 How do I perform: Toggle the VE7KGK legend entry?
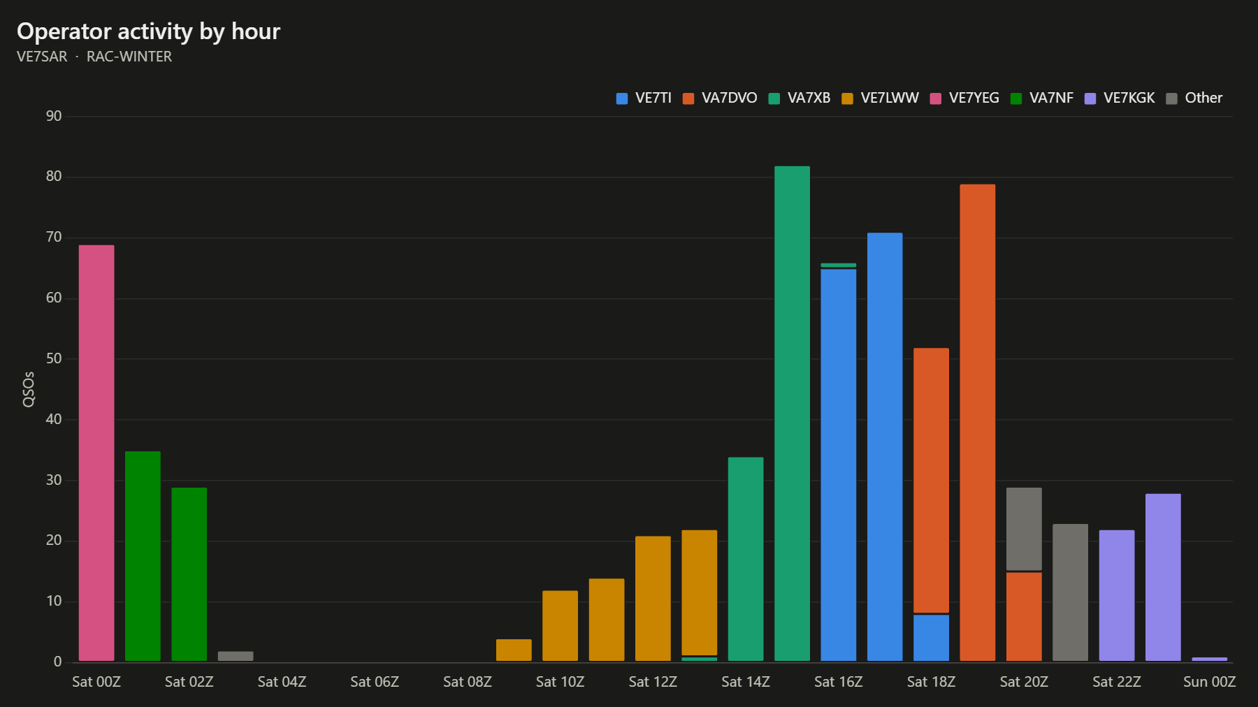[x=1120, y=99]
